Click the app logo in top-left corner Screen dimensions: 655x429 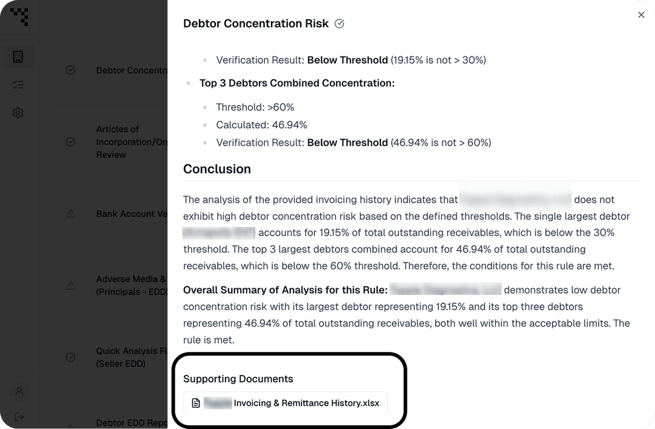pos(19,17)
